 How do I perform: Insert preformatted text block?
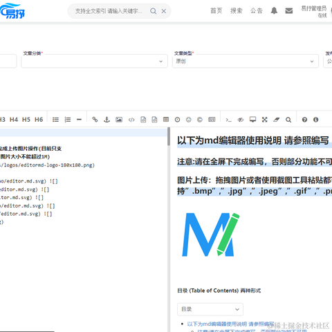pos(143,120)
